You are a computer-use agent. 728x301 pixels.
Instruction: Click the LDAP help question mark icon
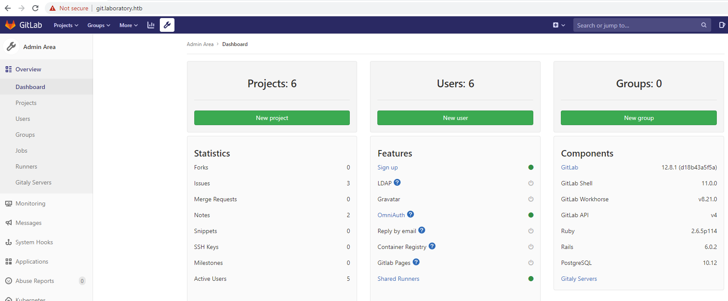point(397,183)
